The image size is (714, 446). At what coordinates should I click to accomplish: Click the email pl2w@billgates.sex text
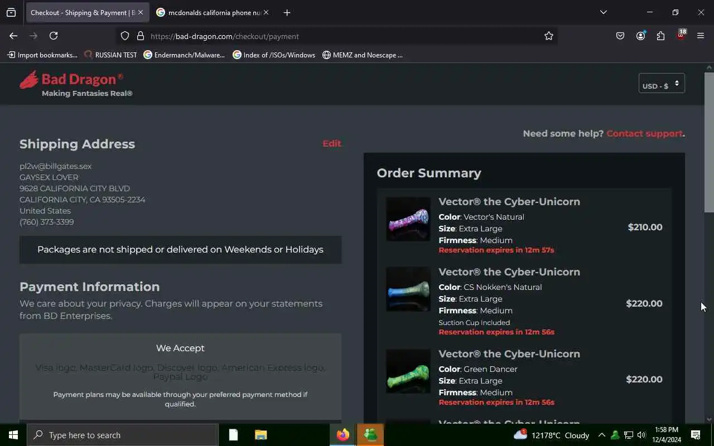click(55, 166)
